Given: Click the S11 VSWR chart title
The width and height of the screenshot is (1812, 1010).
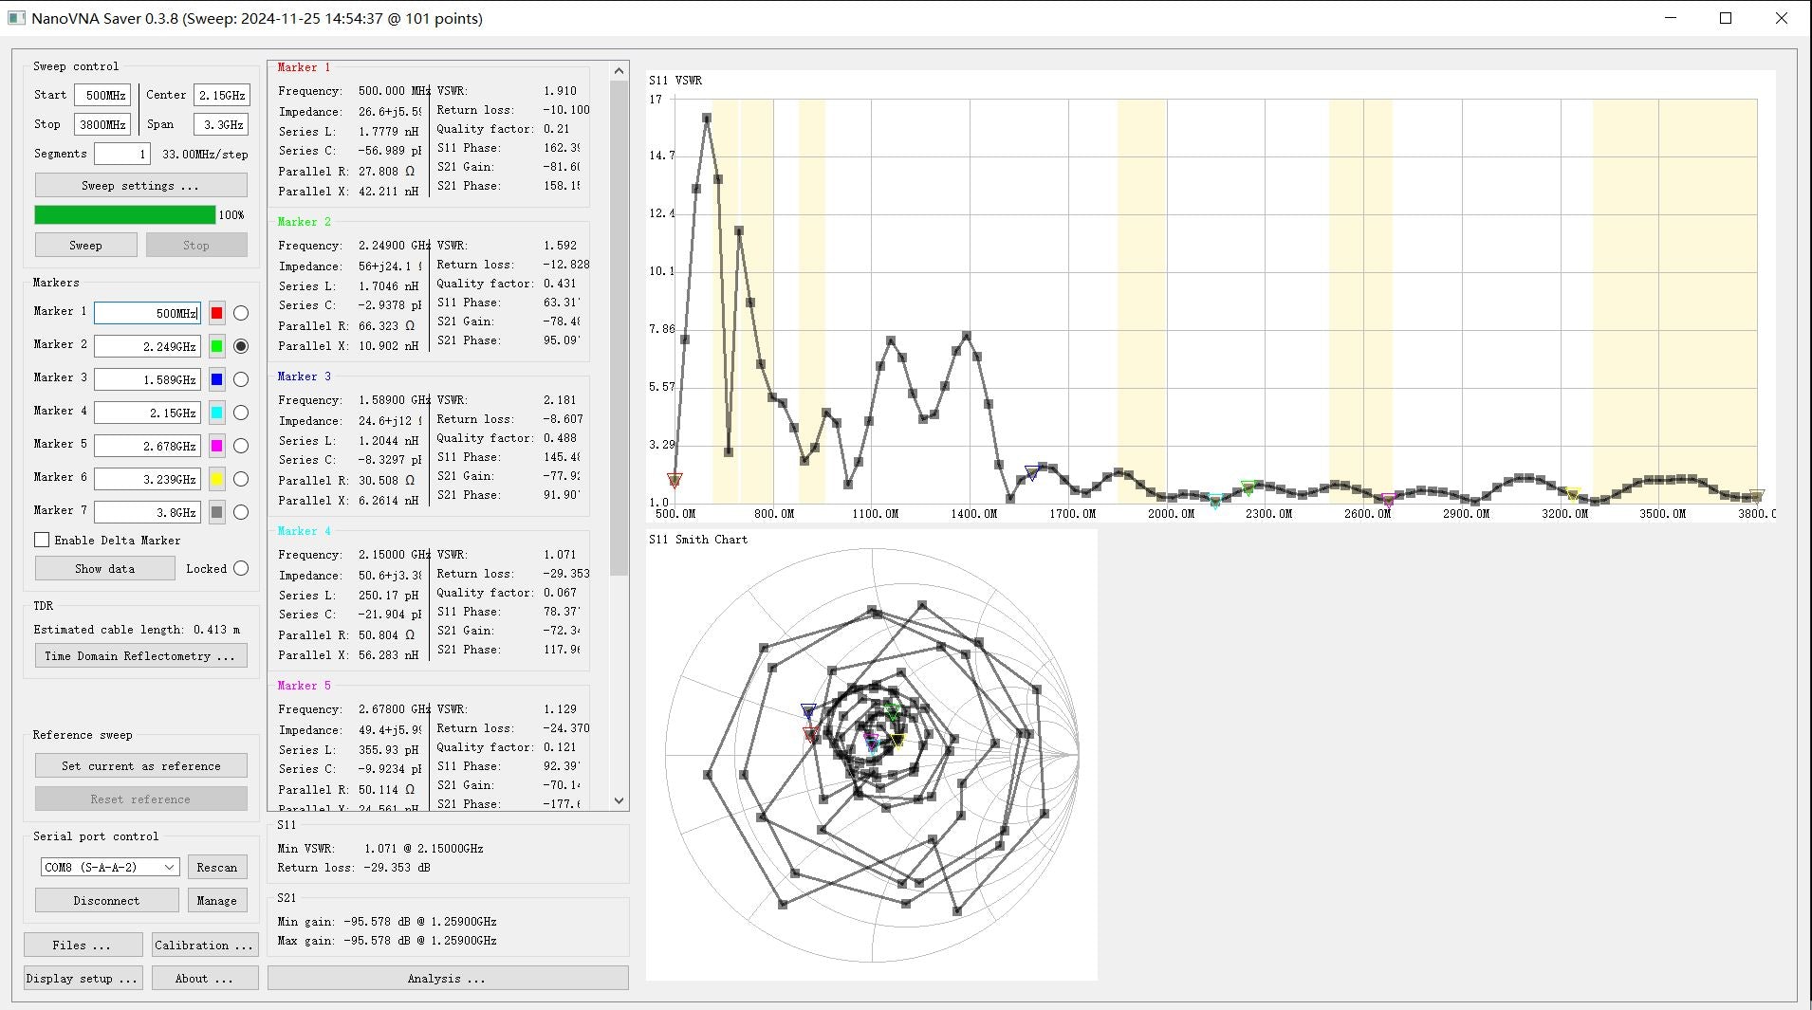Looking at the screenshot, I should point(675,80).
